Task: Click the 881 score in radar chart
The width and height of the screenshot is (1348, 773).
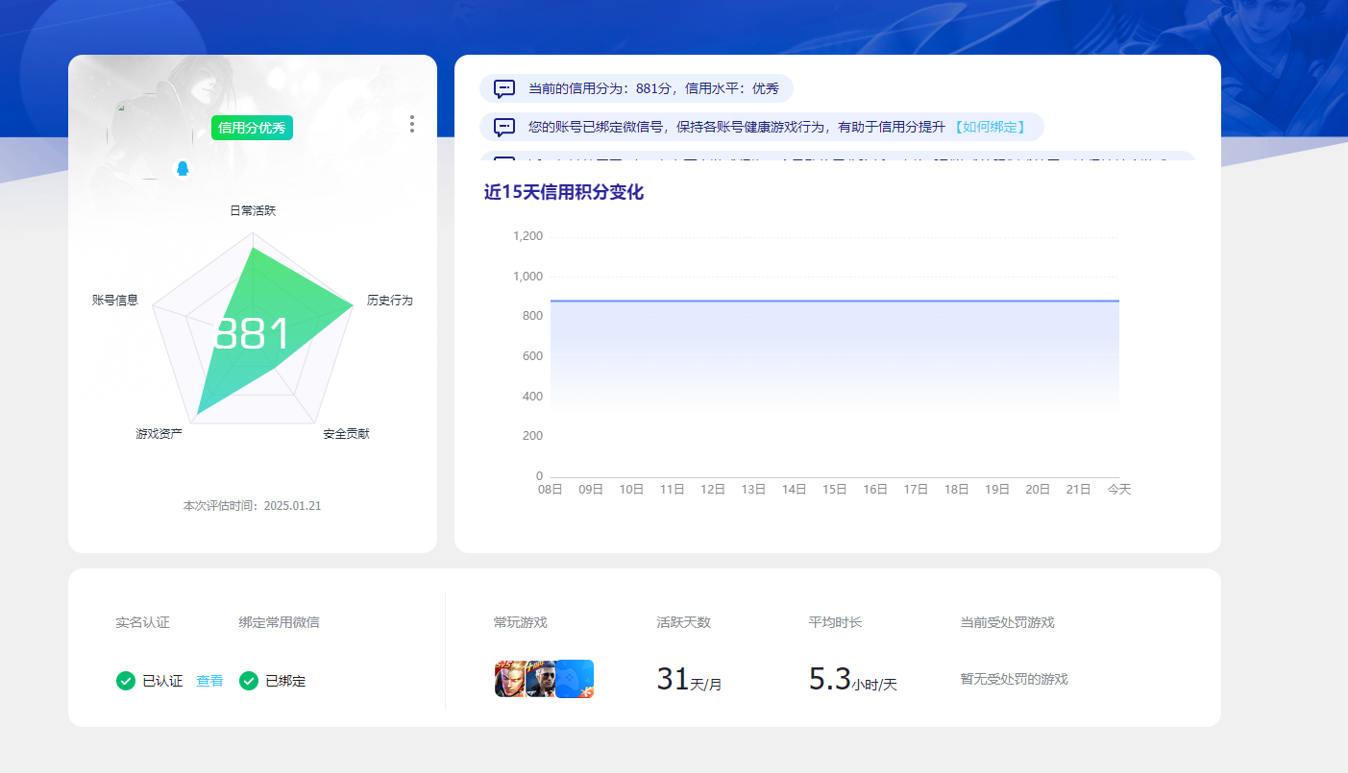Action: (x=252, y=334)
